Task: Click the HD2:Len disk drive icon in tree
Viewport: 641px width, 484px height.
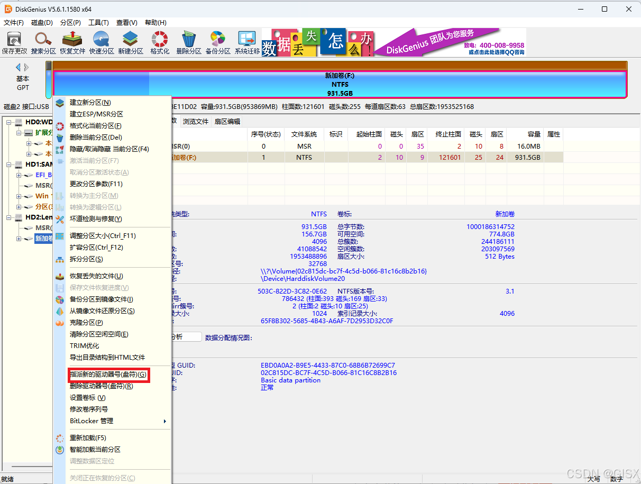Action: click(19, 217)
